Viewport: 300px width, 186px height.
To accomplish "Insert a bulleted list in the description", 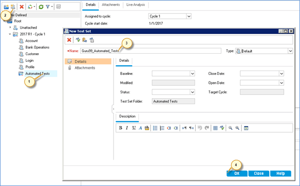I will pos(155,128).
